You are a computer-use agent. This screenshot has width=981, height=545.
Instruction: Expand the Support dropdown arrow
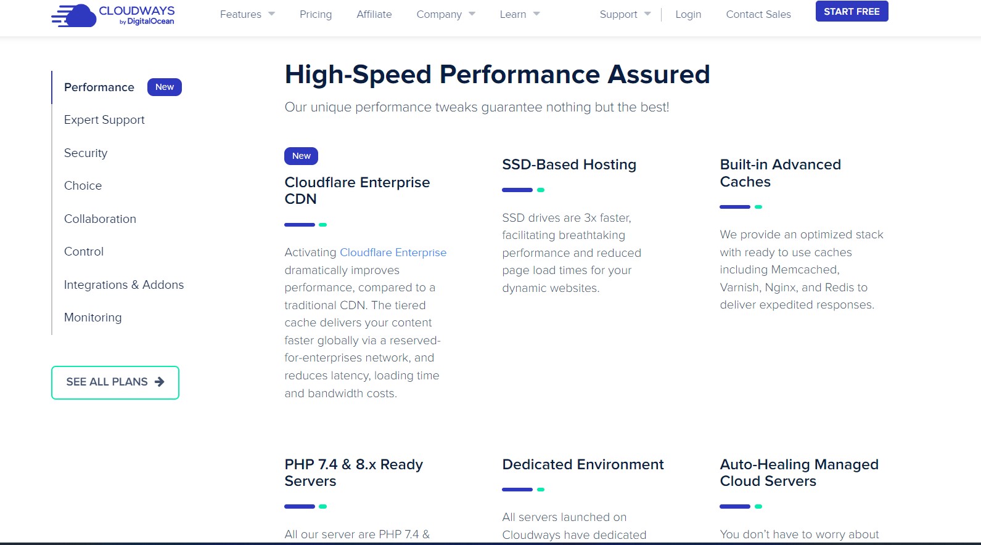point(647,14)
